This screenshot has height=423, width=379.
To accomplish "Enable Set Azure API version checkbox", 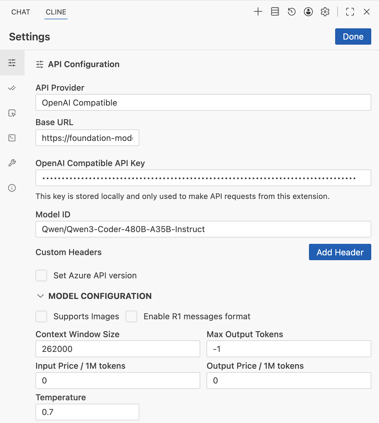I will point(41,275).
